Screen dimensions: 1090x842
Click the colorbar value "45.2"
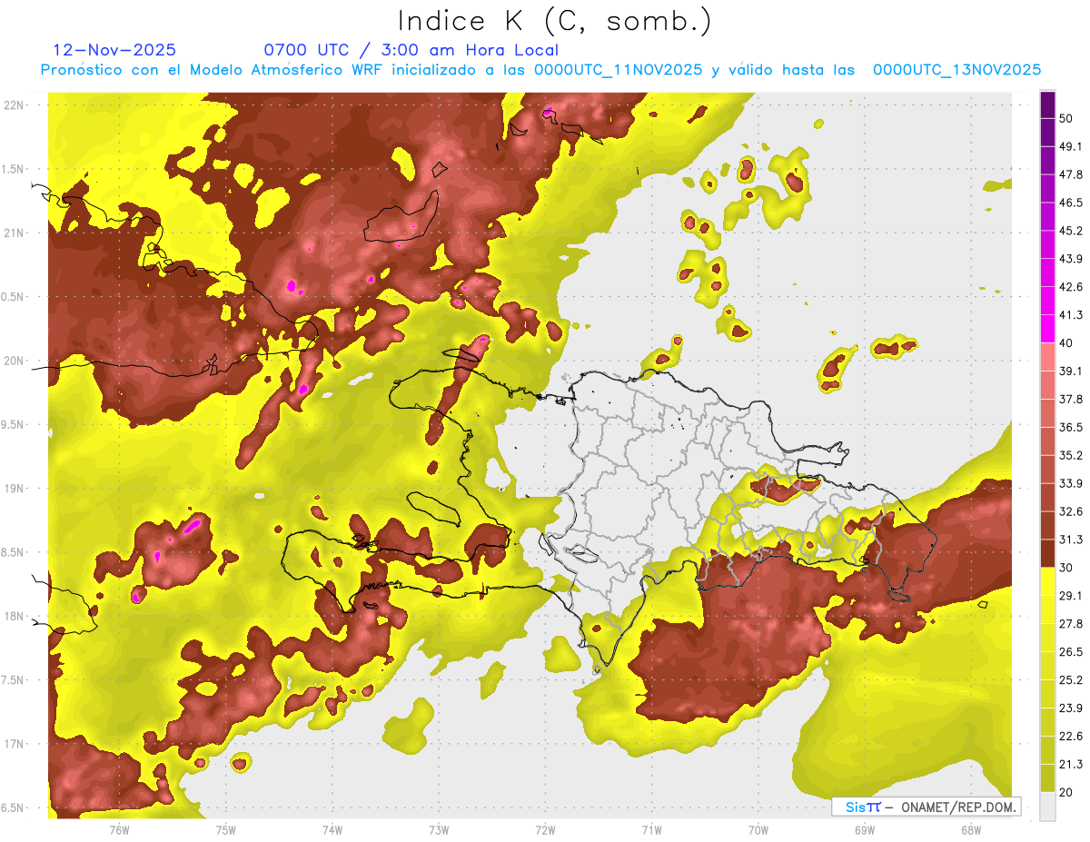coord(1071,231)
